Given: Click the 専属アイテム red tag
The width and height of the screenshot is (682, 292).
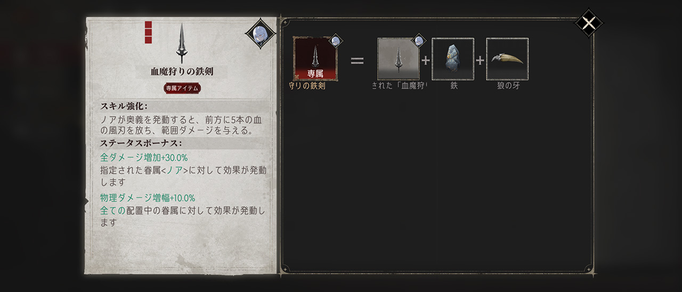Looking at the screenshot, I should (182, 88).
